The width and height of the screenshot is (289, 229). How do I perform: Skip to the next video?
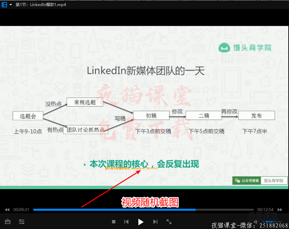coord(155,222)
